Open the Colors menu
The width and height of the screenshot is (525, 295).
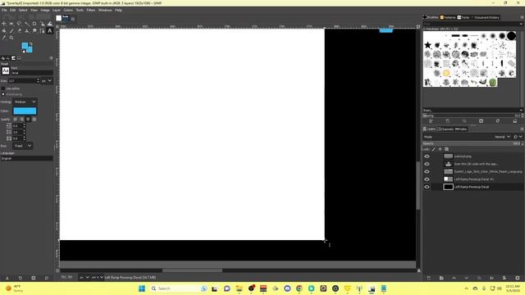68,10
